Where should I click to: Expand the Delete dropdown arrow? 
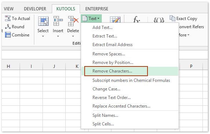coord(73,36)
